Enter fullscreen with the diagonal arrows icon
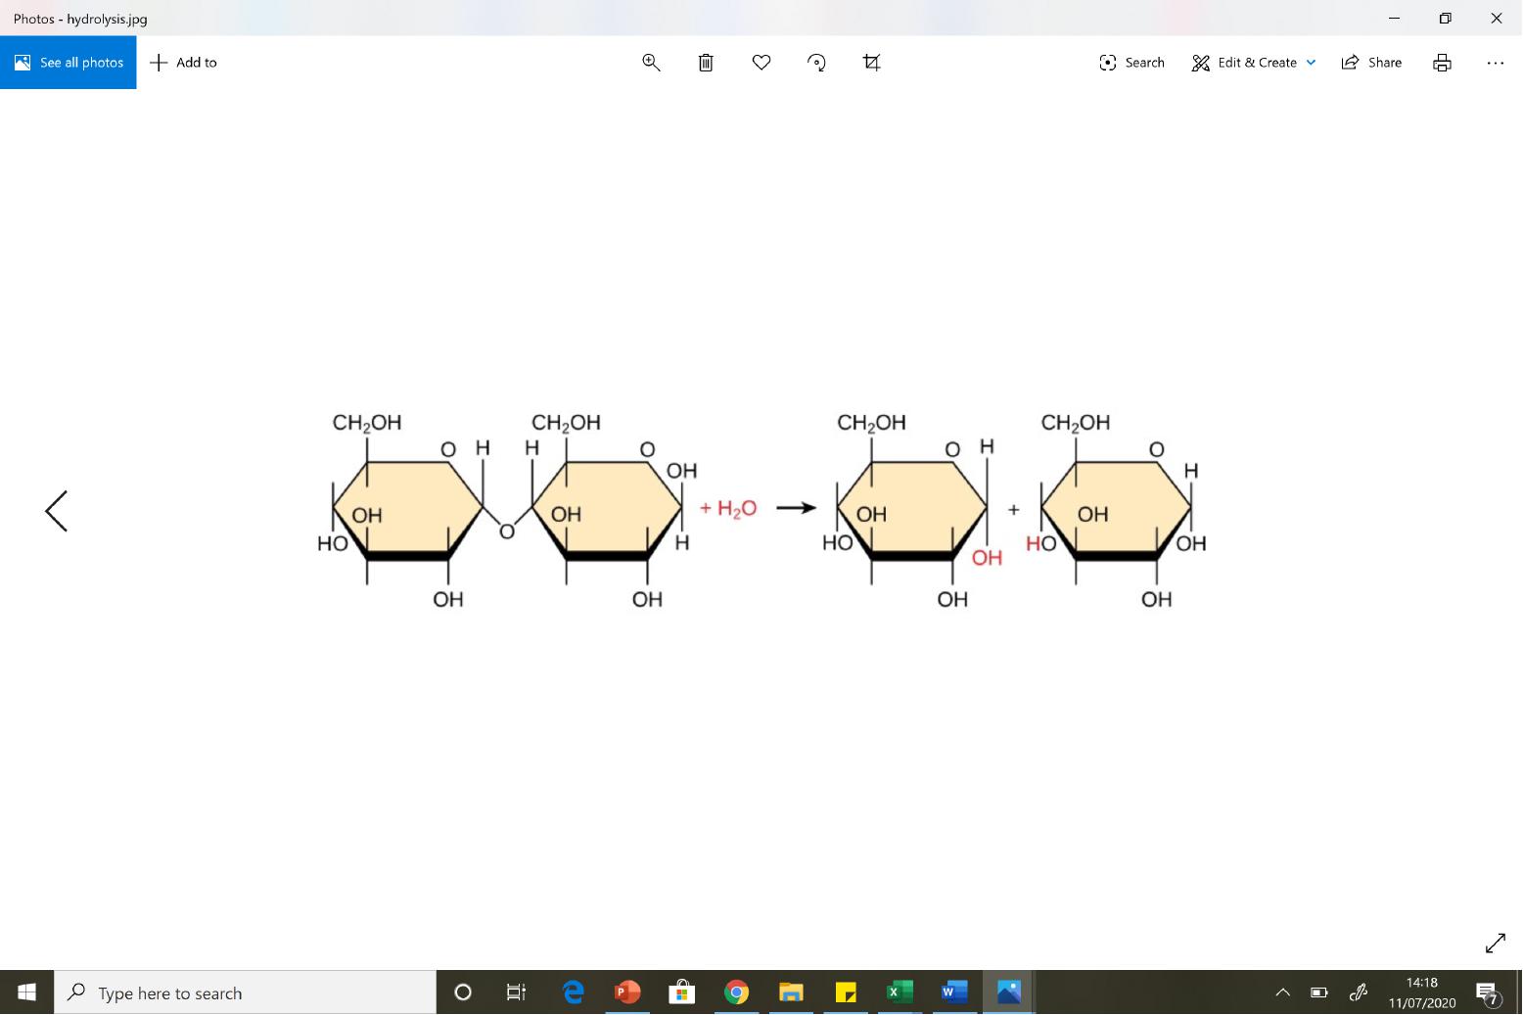This screenshot has width=1523, height=1015. coord(1496,943)
